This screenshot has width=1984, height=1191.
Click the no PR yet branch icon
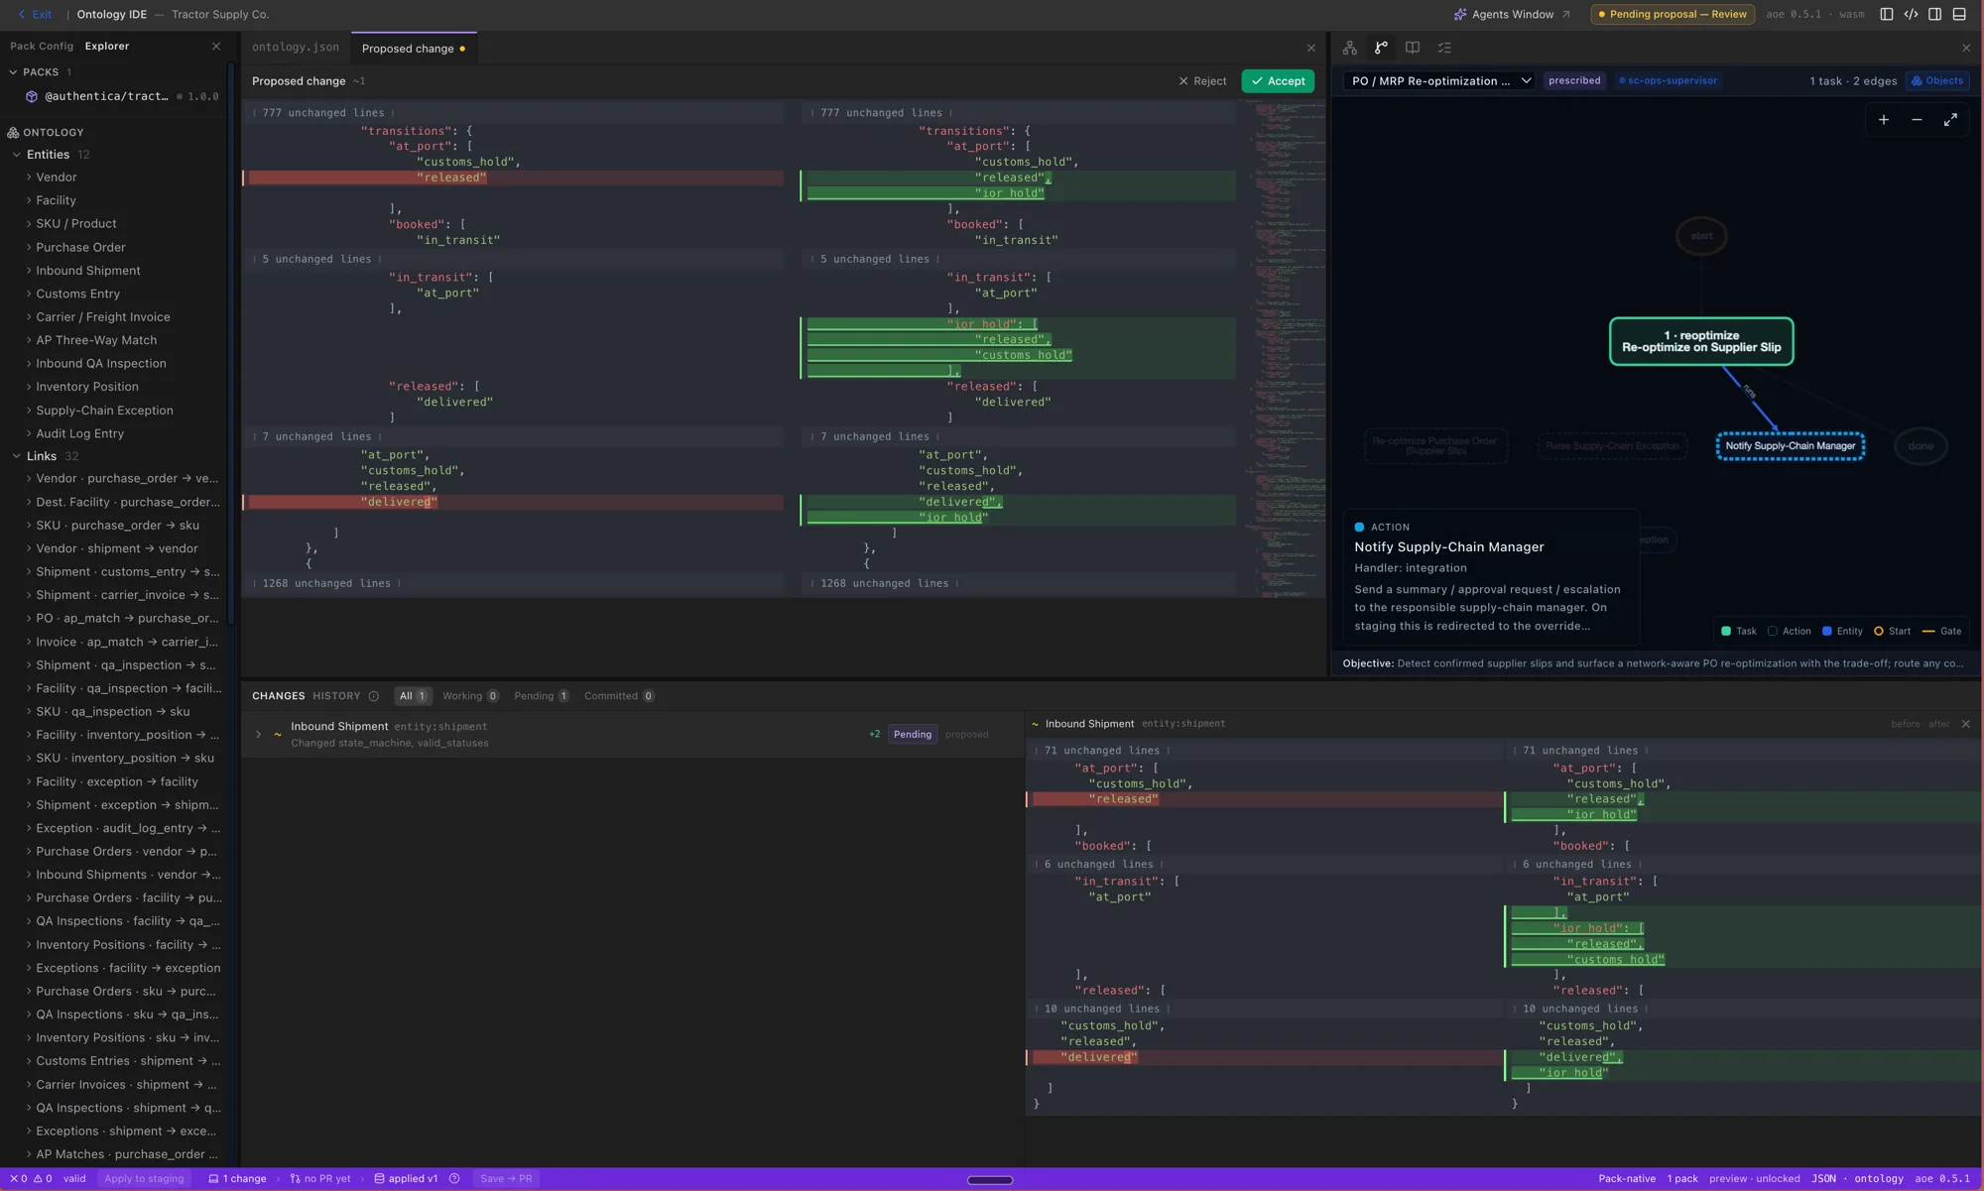point(295,1179)
